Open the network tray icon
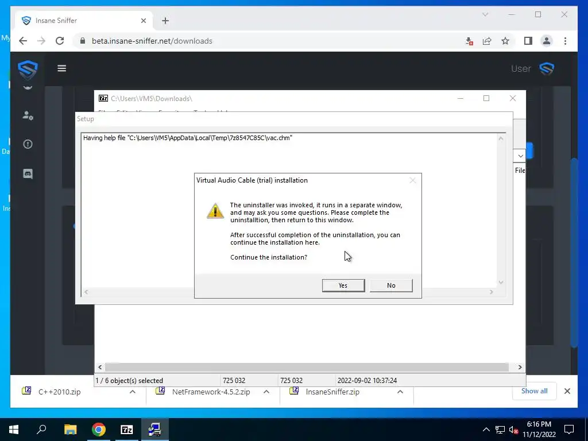The image size is (588, 441). pos(500,430)
